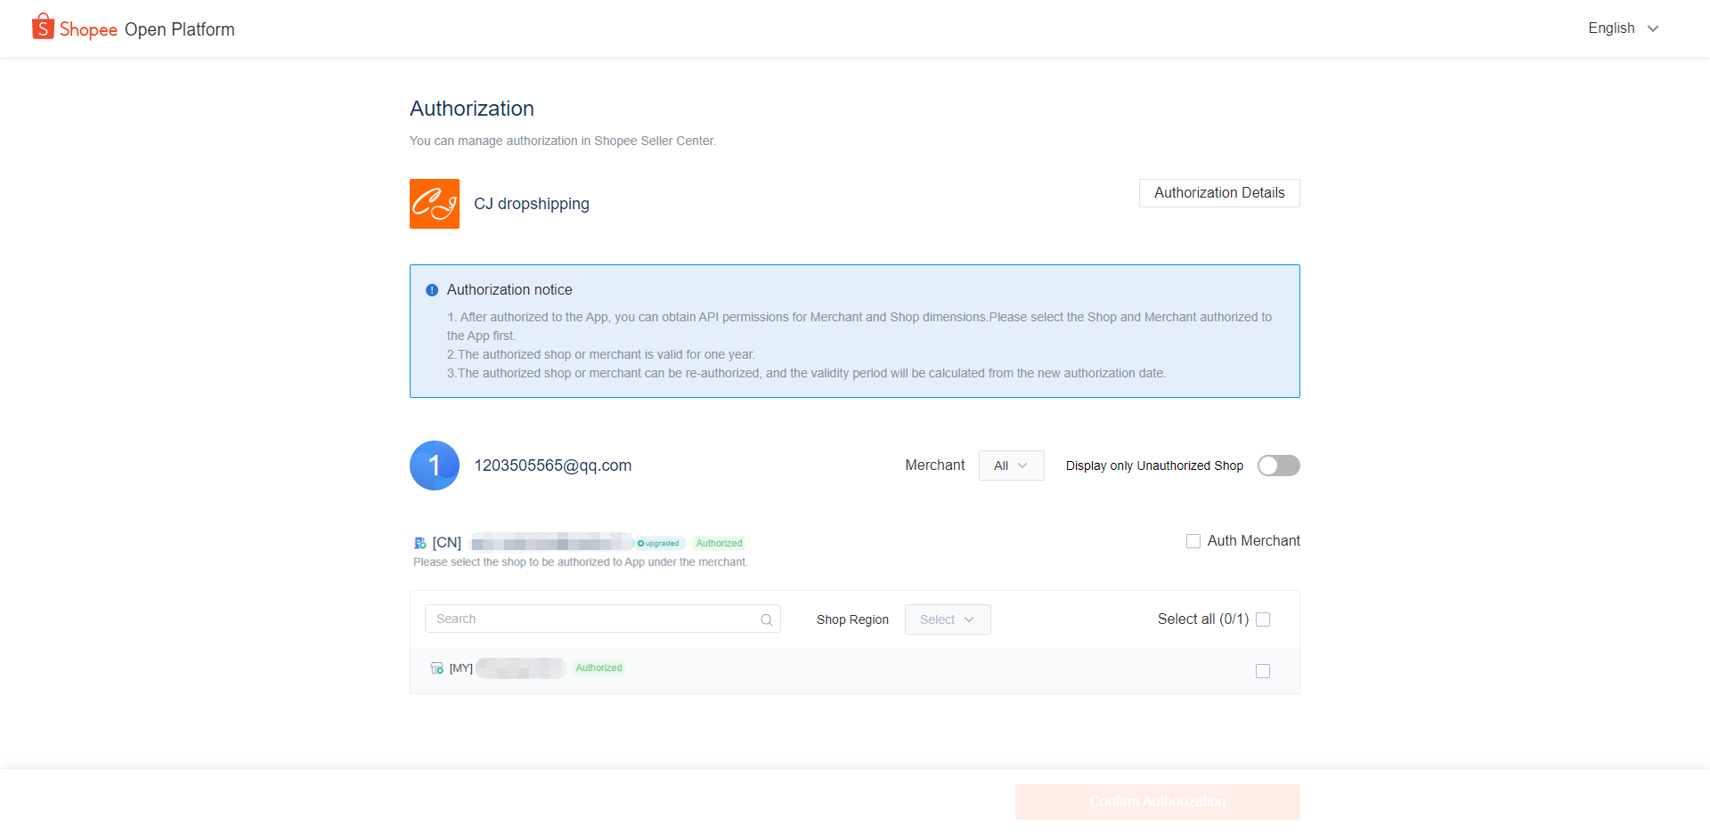1710x834 pixels.
Task: Click the merchant icon beside [CN]
Action: click(x=420, y=543)
